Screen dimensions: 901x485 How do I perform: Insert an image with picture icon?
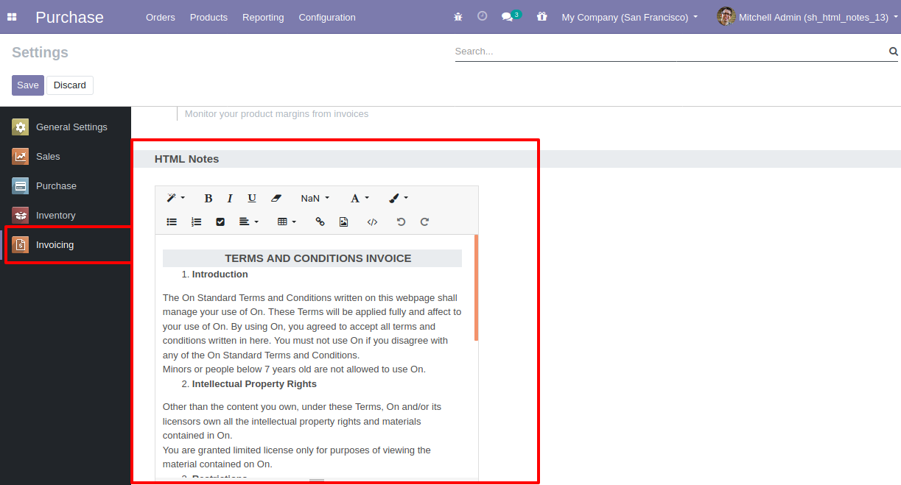tap(343, 222)
